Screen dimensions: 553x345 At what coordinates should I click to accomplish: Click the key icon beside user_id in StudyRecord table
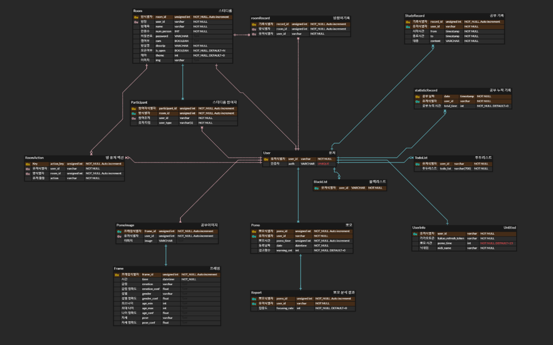point(408,27)
